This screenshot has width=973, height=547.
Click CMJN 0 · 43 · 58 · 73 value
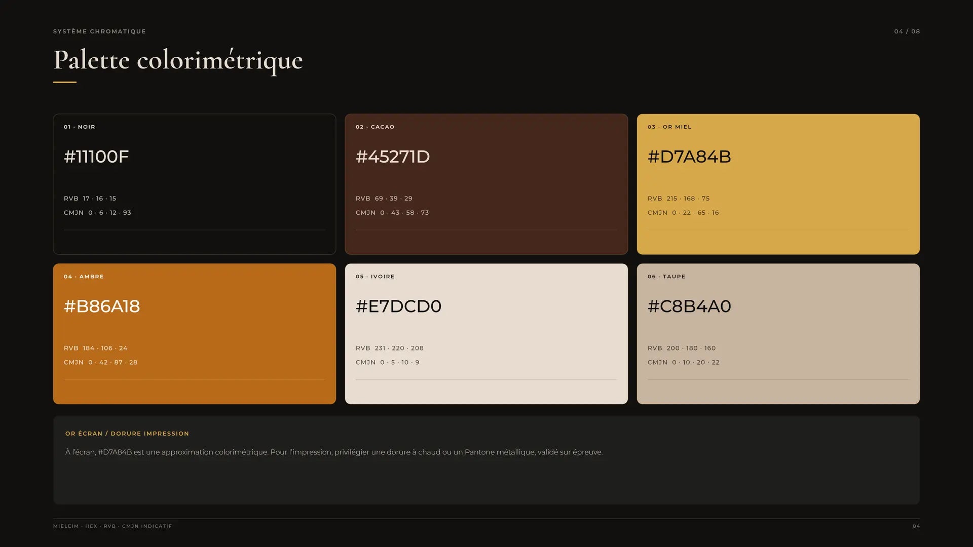coord(392,213)
